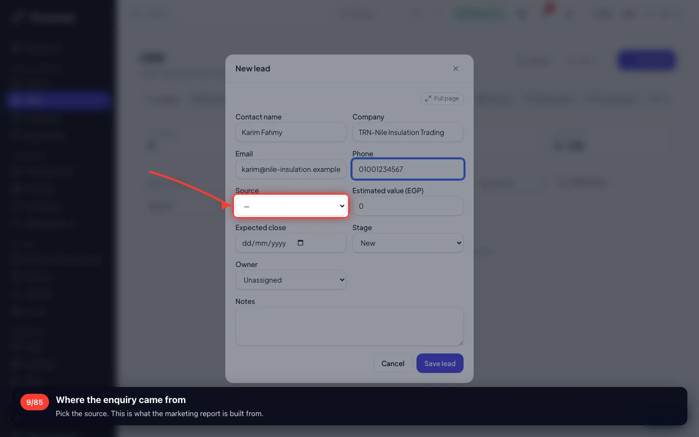The height and width of the screenshot is (437, 699).
Task: Click the Save lead button
Action: 440,364
